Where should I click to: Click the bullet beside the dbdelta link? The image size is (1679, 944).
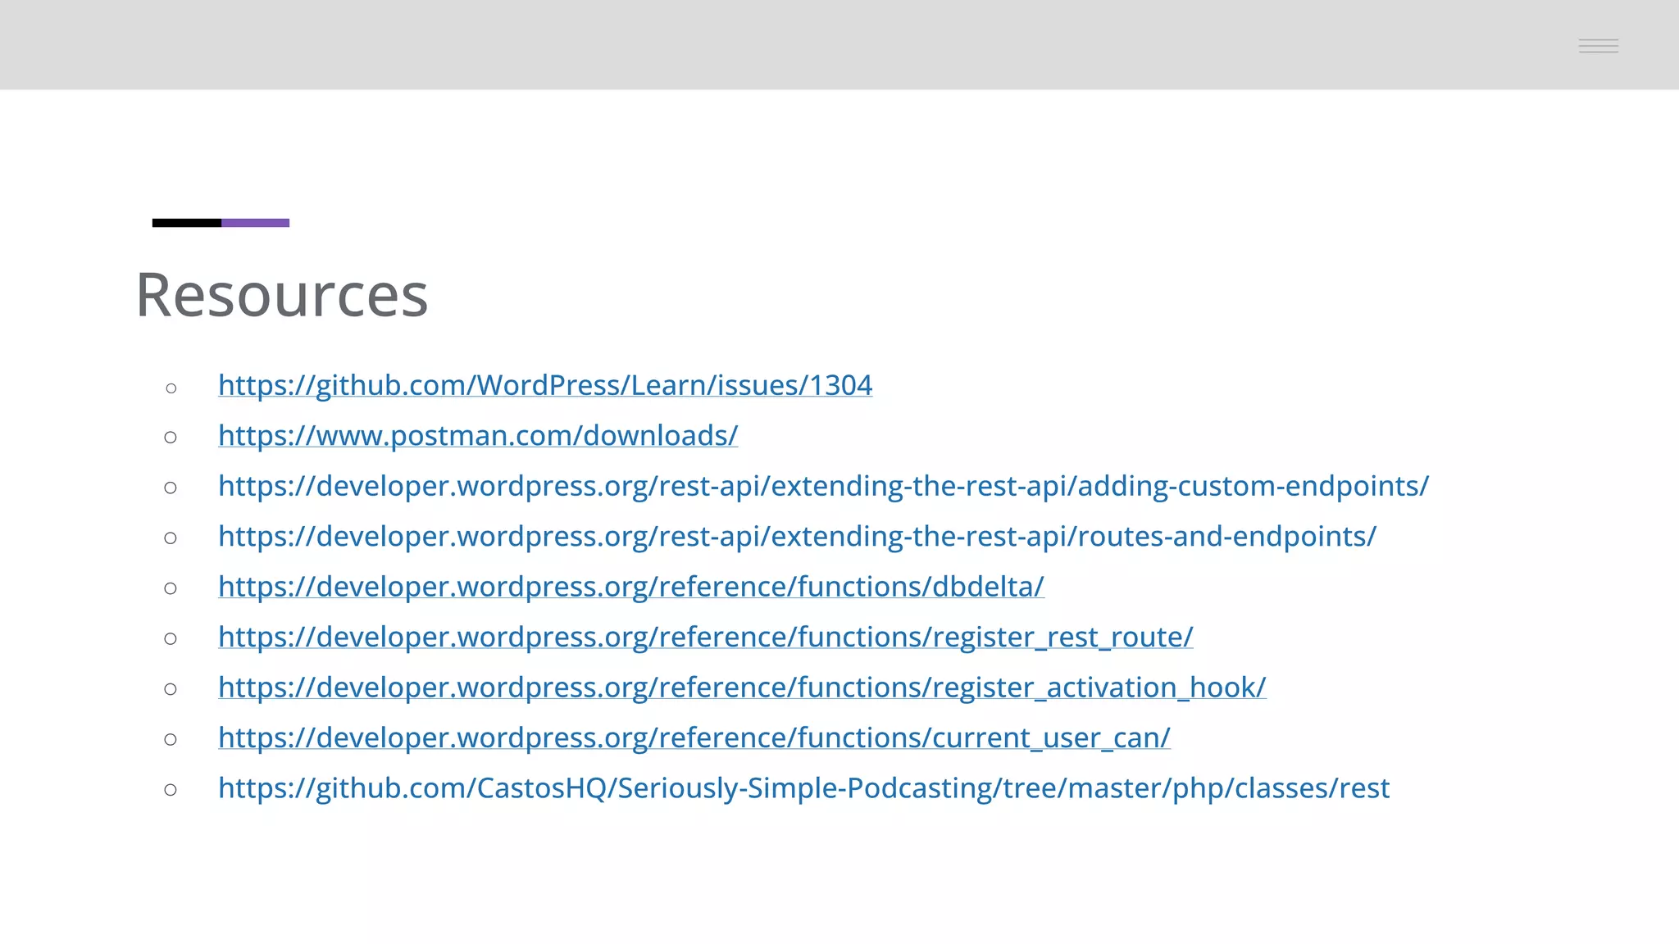(x=171, y=588)
